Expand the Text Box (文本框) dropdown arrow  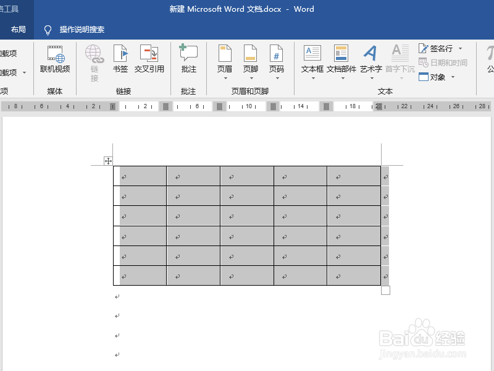tap(313, 79)
